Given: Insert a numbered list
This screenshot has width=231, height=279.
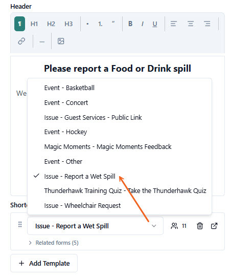Looking at the screenshot, I should click(x=100, y=24).
